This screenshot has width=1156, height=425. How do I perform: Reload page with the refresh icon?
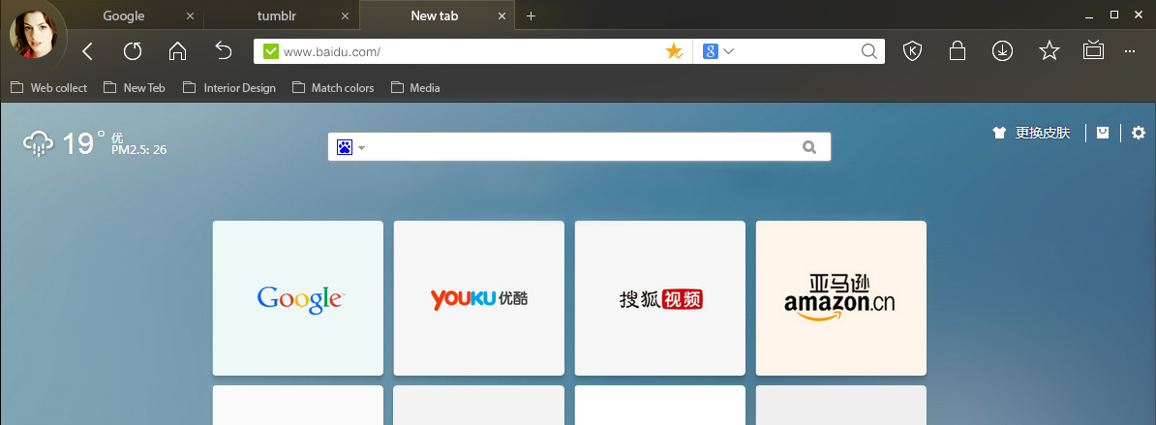pos(133,50)
